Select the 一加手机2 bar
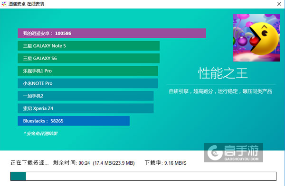This screenshot has width=285, height=186. (x=85, y=96)
